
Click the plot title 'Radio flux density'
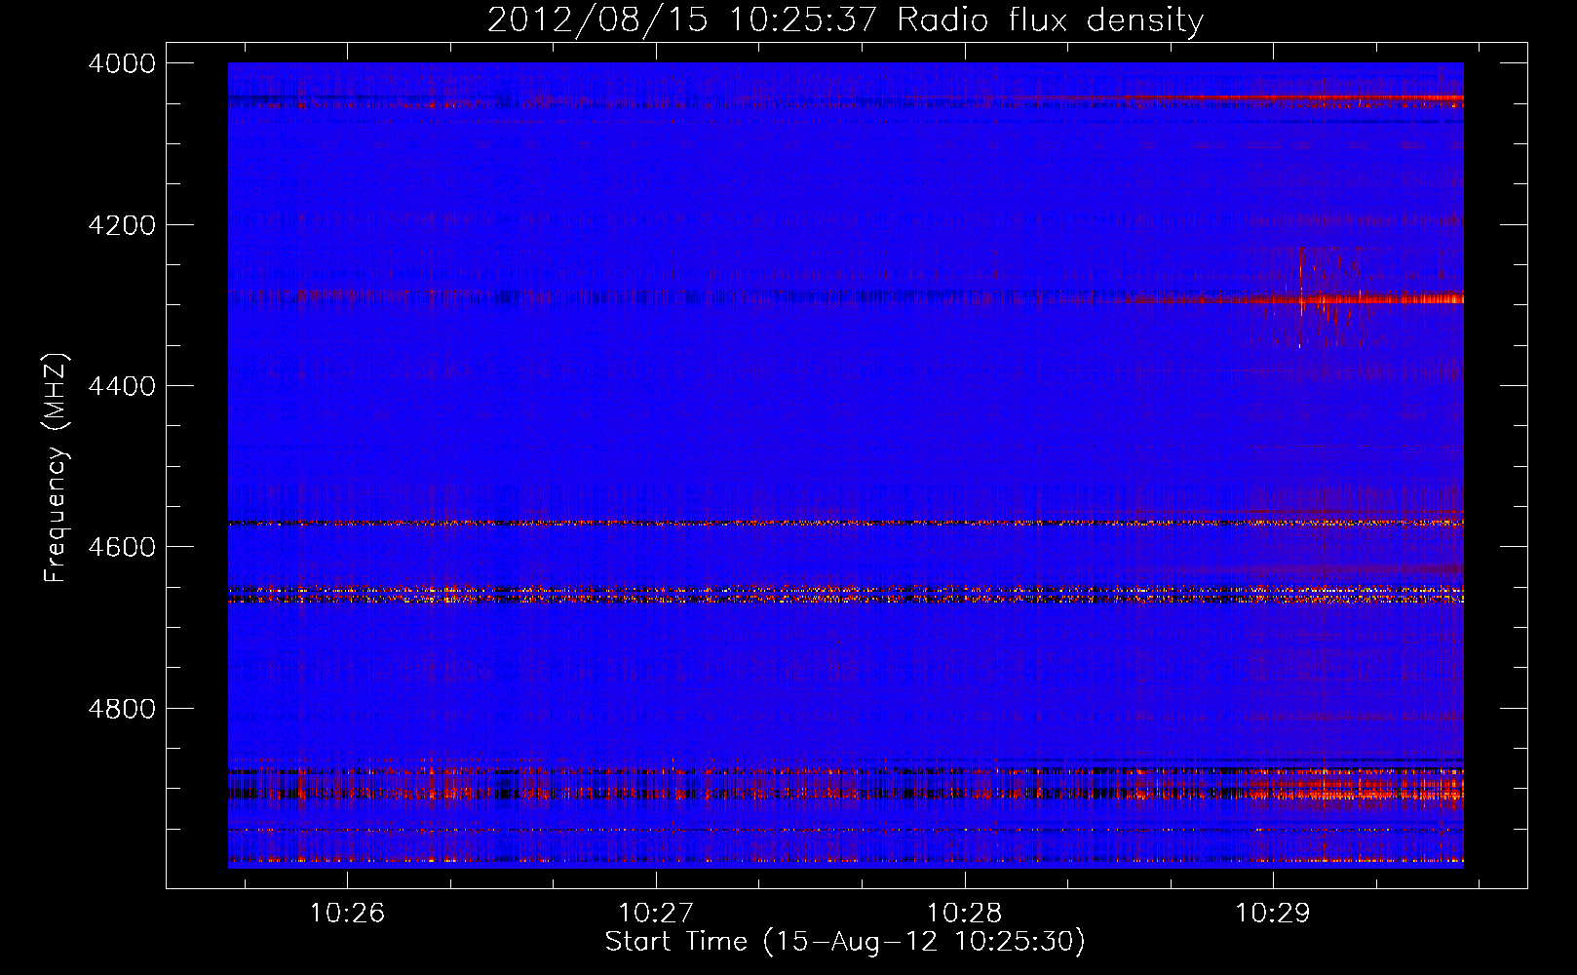click(x=1050, y=19)
